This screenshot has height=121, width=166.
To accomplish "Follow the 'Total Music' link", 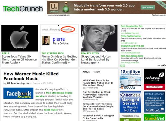I will 51,110.
